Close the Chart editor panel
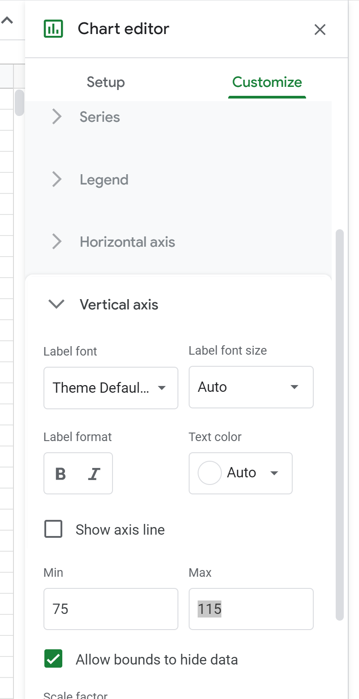The image size is (359, 699). [320, 30]
